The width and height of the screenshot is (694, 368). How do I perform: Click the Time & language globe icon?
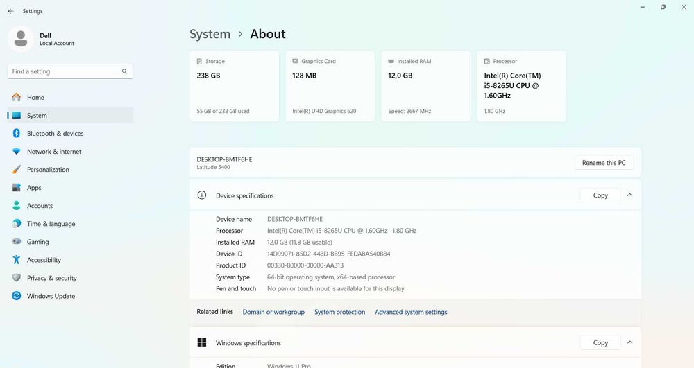pyautogui.click(x=17, y=224)
